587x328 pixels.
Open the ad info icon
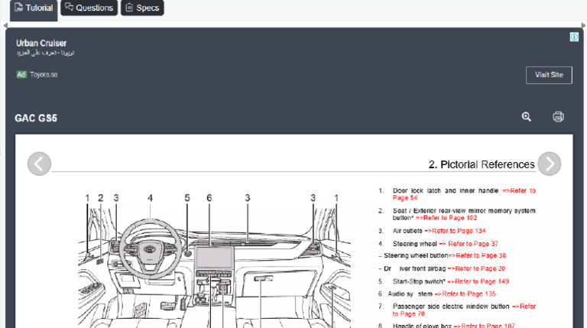pyautogui.click(x=574, y=37)
